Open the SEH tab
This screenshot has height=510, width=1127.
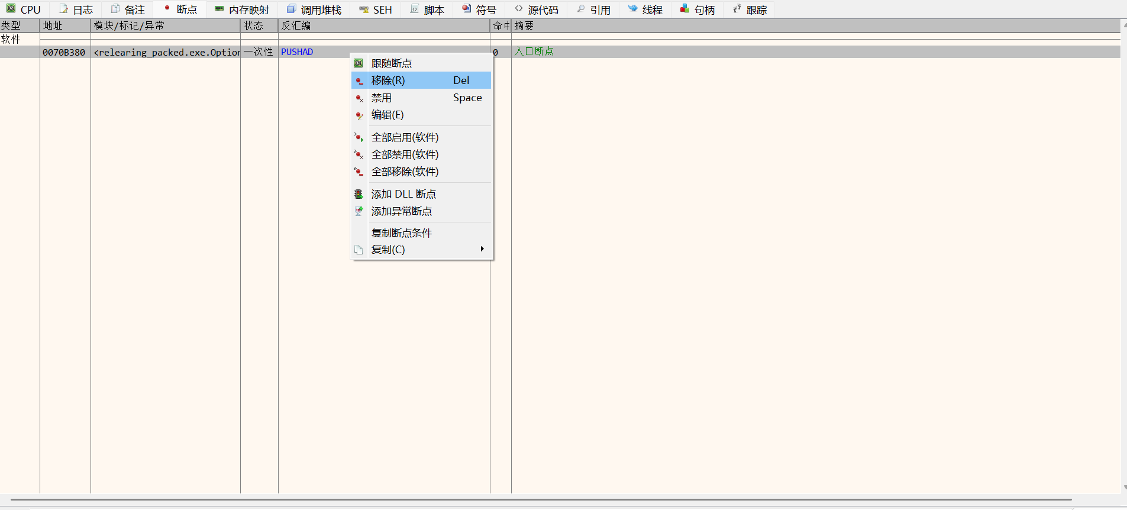[x=375, y=9]
